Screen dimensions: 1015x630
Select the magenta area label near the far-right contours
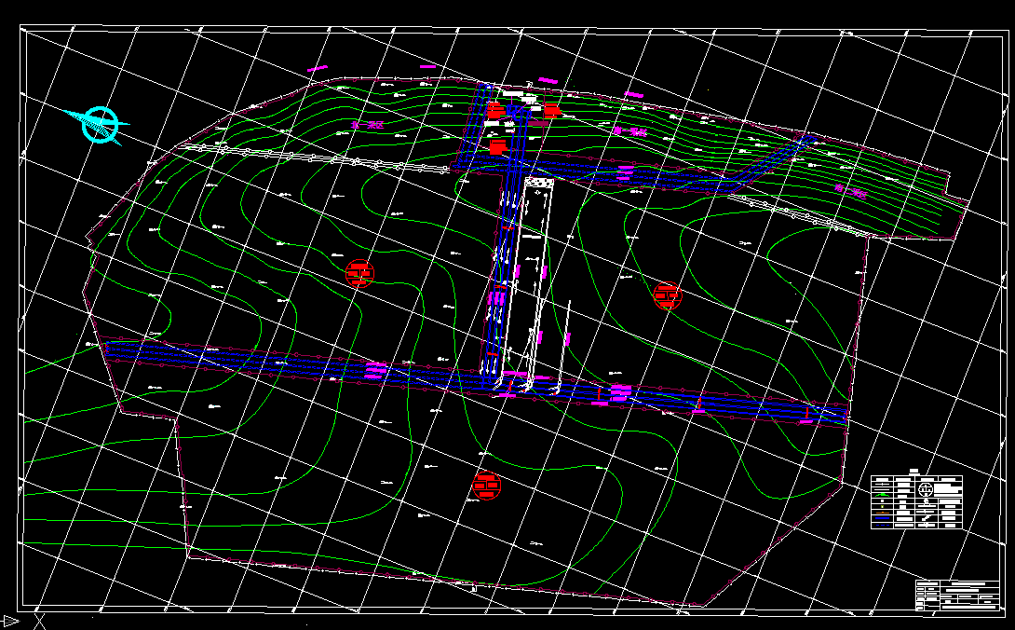850,191
